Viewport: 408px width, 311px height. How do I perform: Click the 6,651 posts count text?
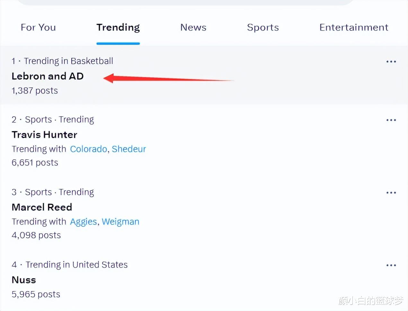click(35, 163)
